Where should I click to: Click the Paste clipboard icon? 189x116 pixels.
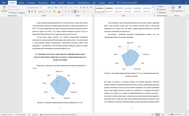point(5,8)
